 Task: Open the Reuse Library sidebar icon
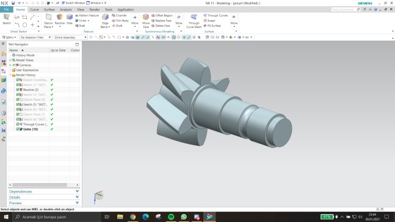[4, 80]
